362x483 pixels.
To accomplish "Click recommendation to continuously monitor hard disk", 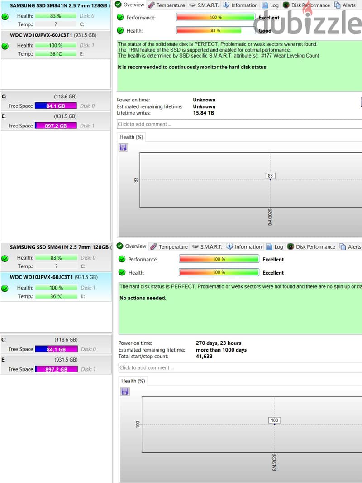I will pos(192,67).
